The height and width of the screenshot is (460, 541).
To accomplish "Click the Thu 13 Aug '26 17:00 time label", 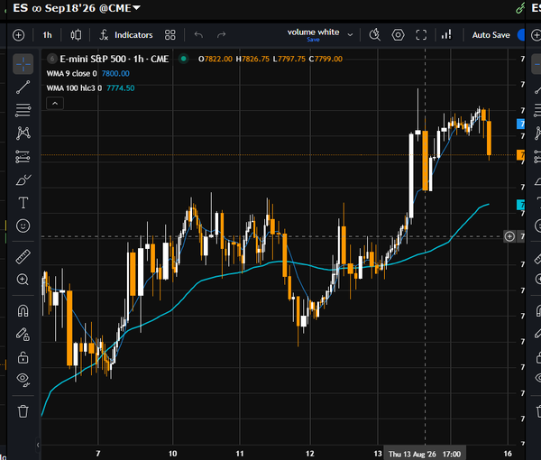I will (x=425, y=454).
